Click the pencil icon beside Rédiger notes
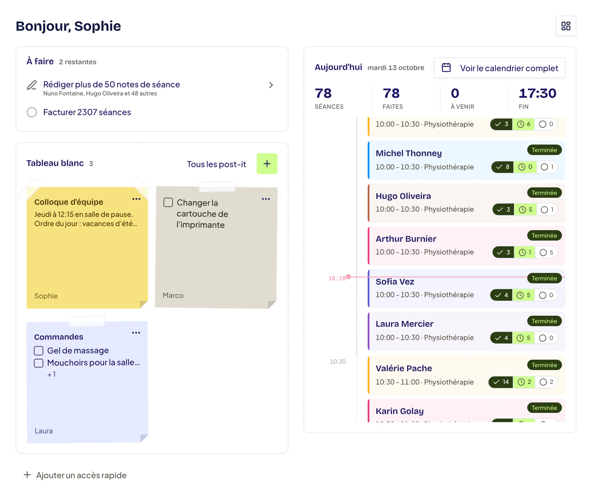 32,85
